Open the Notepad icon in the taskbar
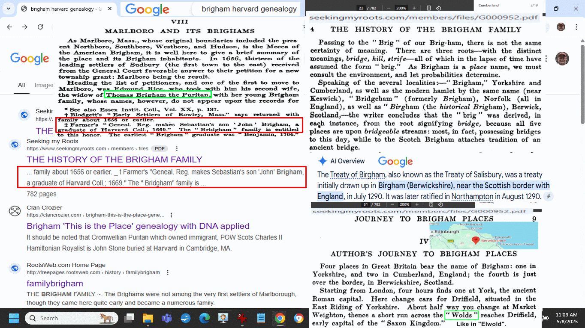The image size is (585, 328). pyautogui.click(x=261, y=318)
